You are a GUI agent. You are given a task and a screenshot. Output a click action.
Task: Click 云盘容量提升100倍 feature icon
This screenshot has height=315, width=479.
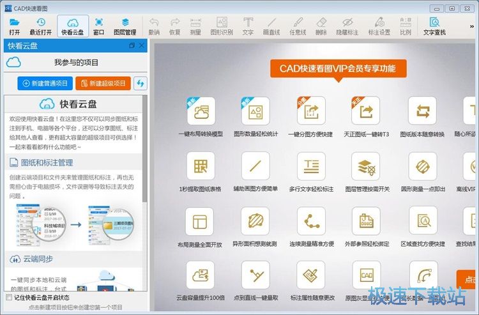pyautogui.click(x=200, y=275)
